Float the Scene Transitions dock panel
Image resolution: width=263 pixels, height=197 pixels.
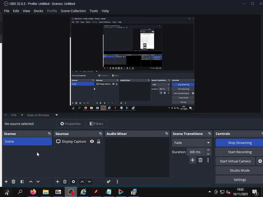(x=210, y=134)
